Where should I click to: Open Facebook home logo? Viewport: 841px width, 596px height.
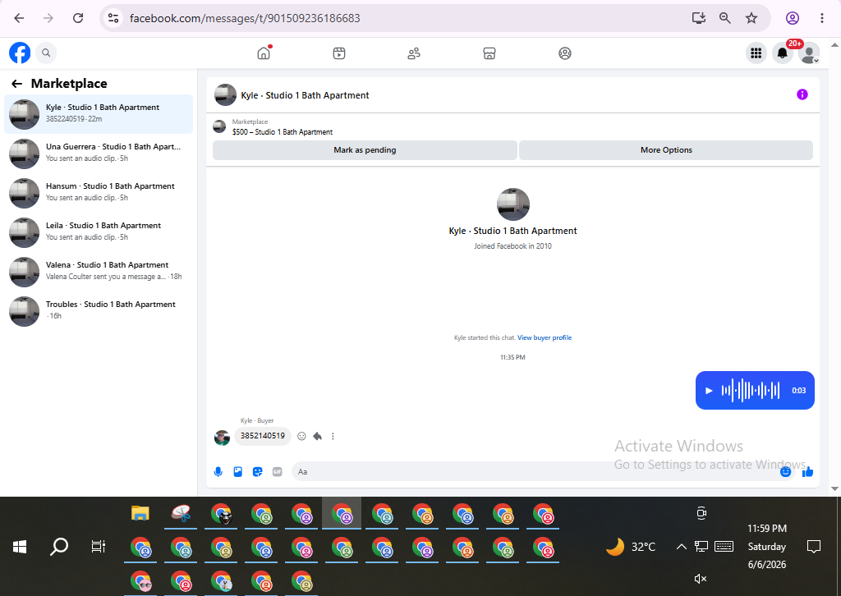[20, 53]
